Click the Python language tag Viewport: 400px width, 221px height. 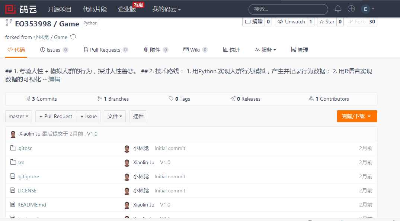coord(90,23)
